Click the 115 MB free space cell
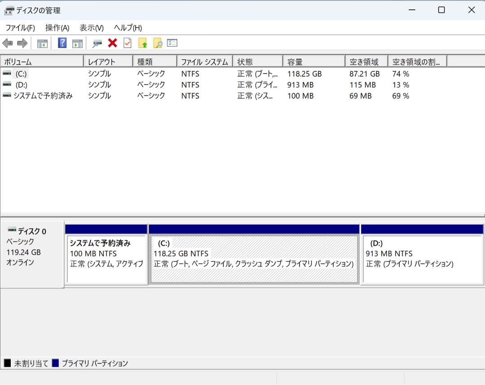 click(x=362, y=85)
